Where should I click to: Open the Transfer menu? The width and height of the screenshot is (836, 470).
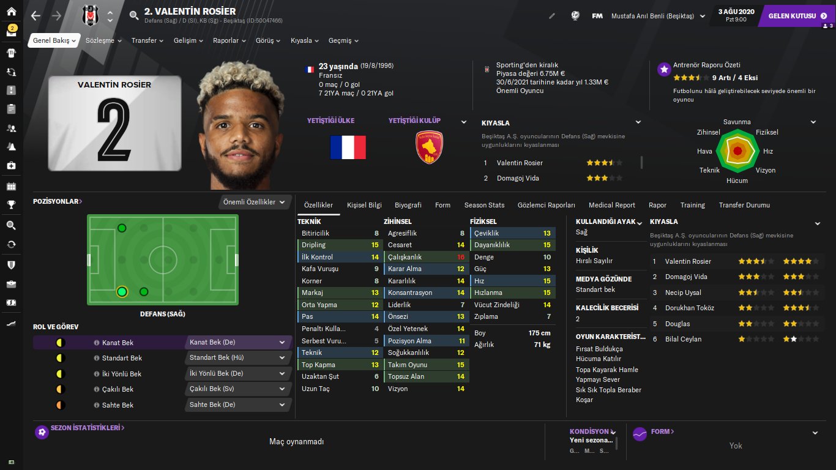tap(147, 40)
